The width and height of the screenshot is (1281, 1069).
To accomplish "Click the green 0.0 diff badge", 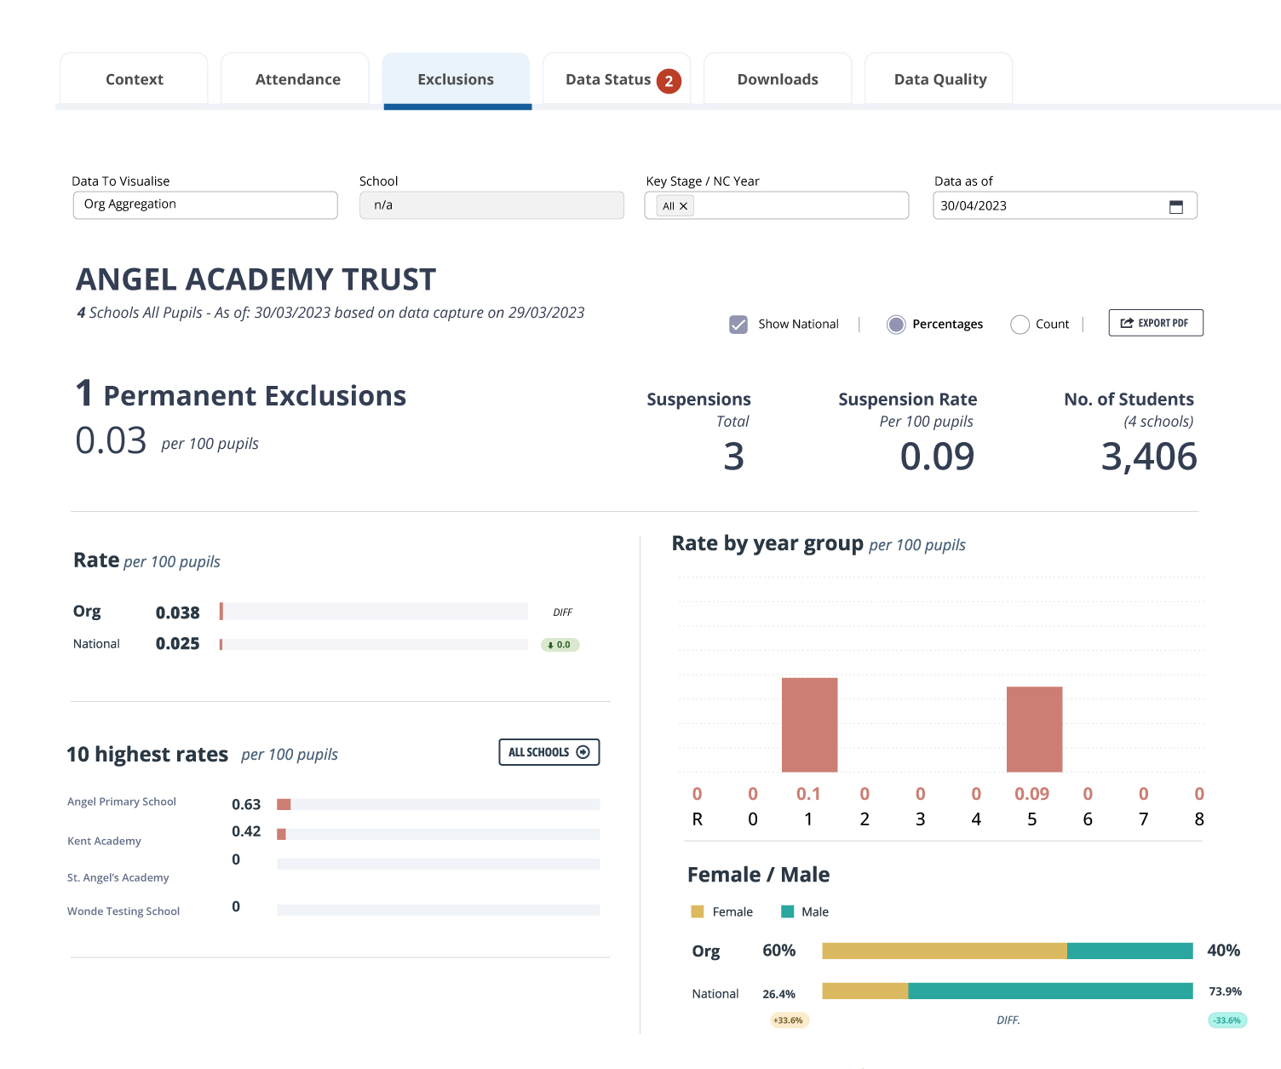I will click(560, 645).
